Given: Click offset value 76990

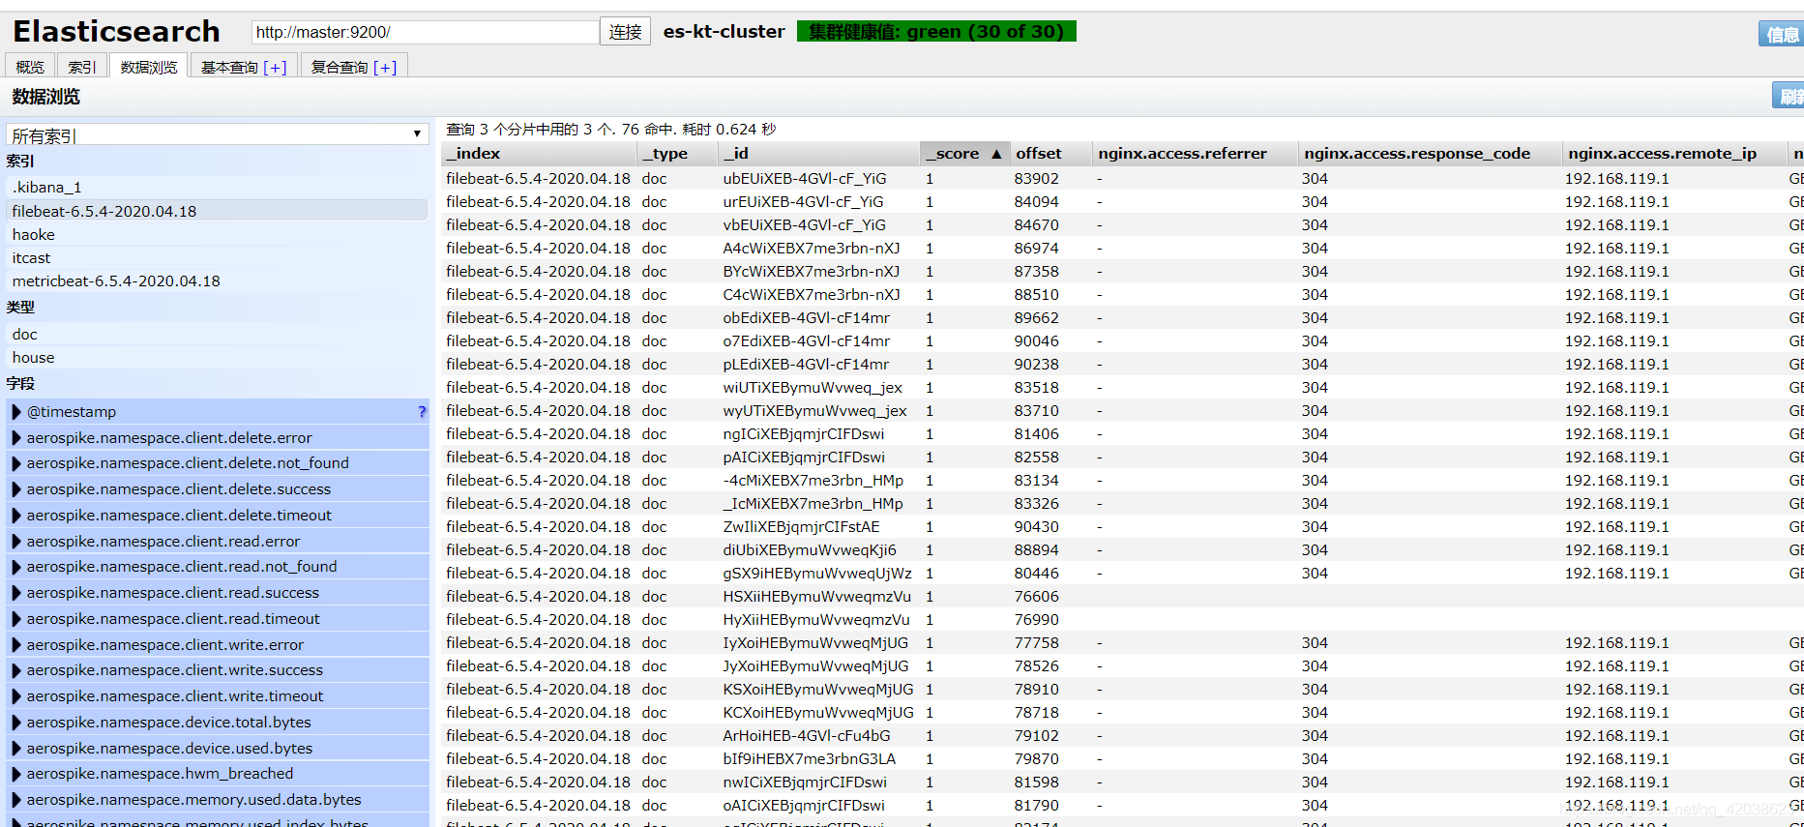Looking at the screenshot, I should pyautogui.click(x=1036, y=620).
